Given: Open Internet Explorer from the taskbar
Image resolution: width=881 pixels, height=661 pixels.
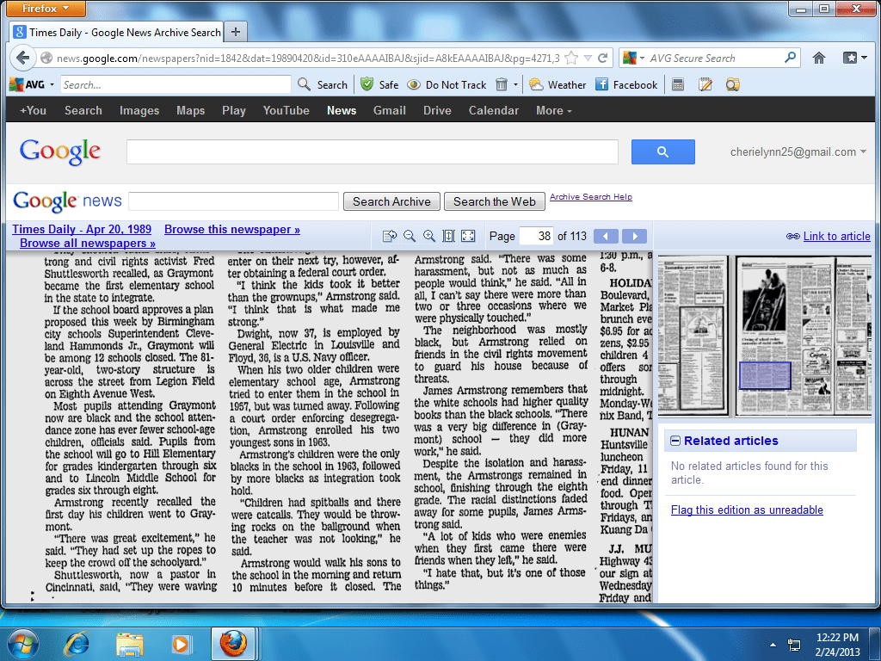Looking at the screenshot, I should (x=78, y=643).
